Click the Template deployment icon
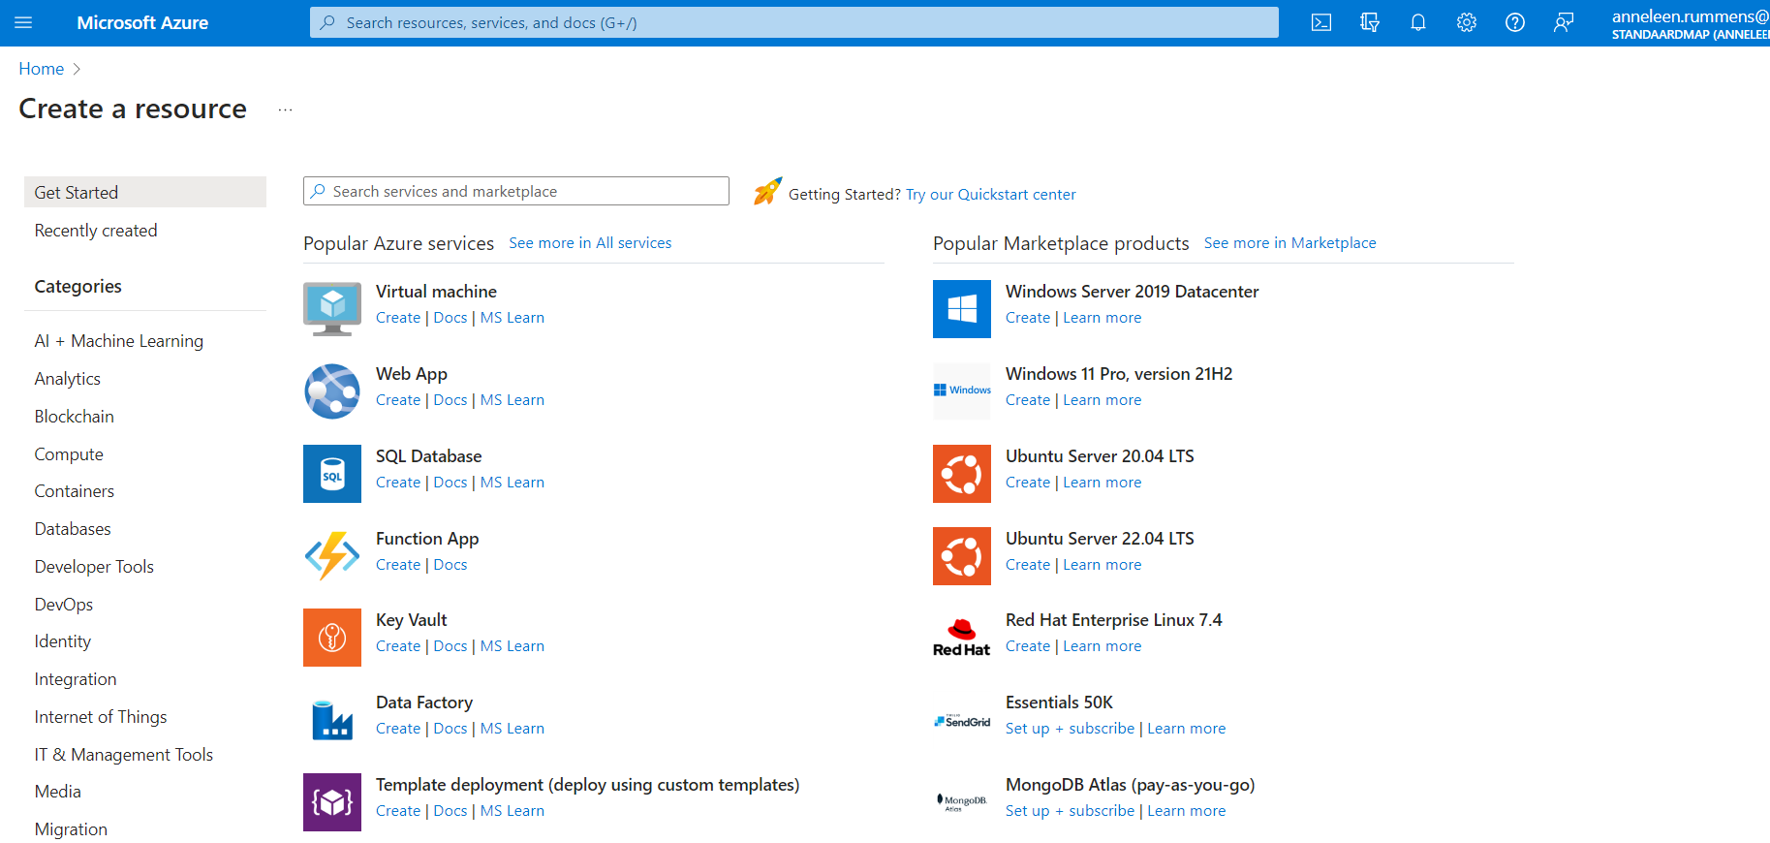Image resolution: width=1770 pixels, height=843 pixels. coord(332,802)
